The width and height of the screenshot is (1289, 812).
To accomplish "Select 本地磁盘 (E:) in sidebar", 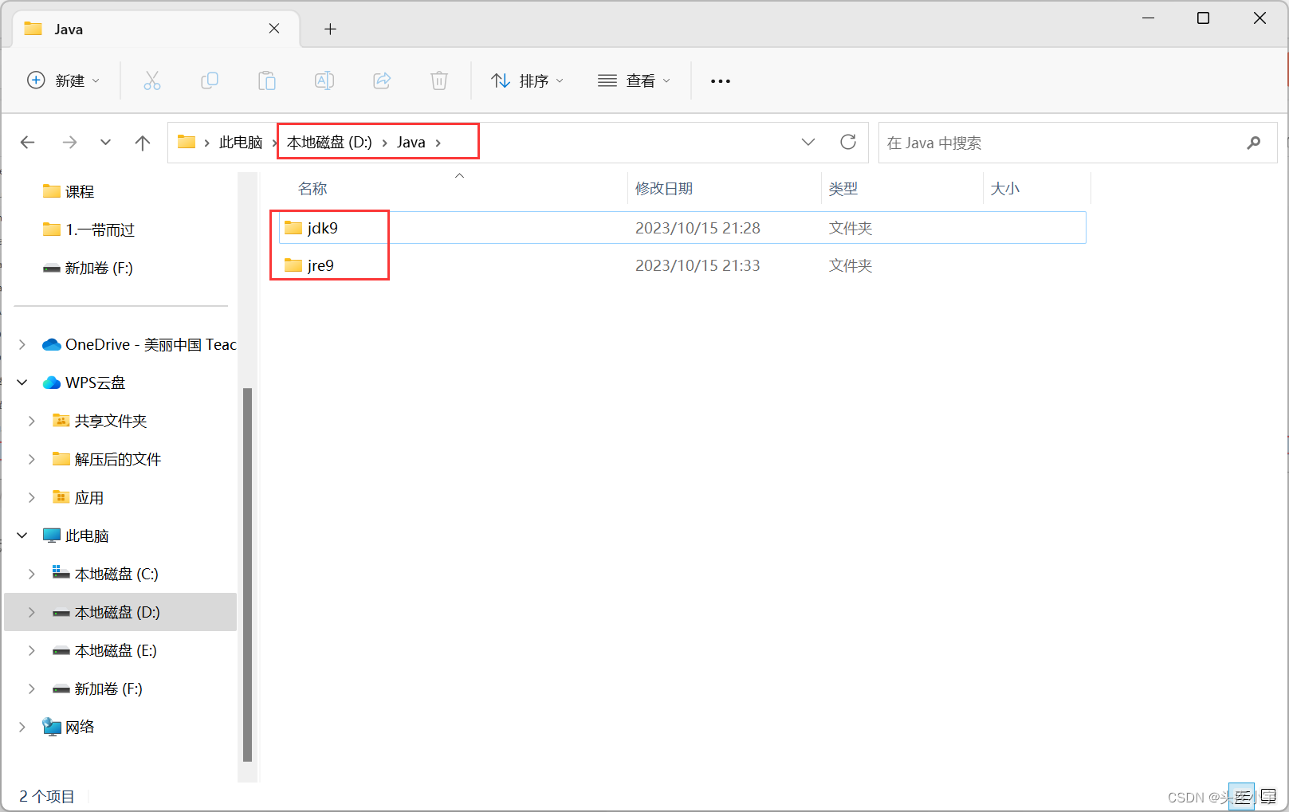I will [x=115, y=650].
